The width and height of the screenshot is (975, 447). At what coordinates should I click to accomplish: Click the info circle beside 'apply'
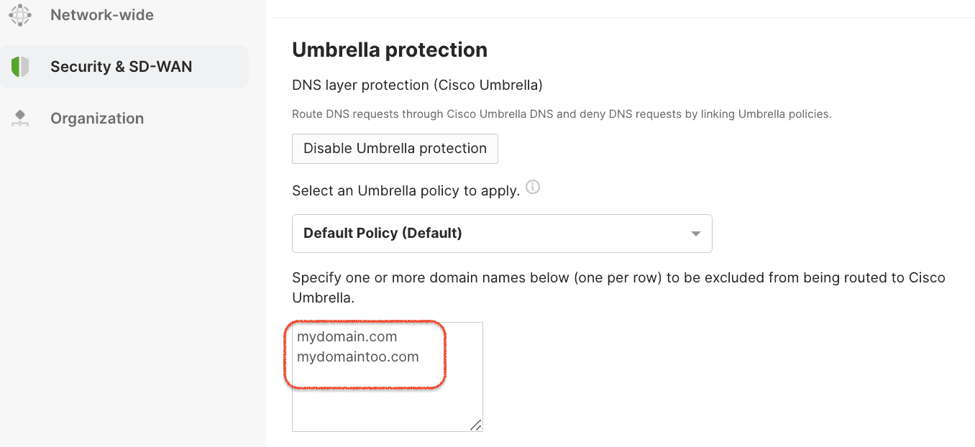(533, 187)
